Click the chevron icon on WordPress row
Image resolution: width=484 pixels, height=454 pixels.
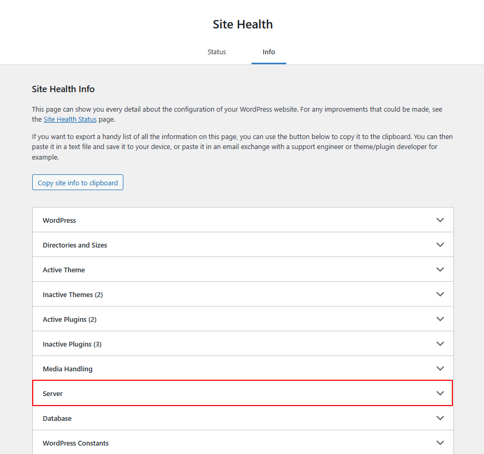click(x=440, y=220)
